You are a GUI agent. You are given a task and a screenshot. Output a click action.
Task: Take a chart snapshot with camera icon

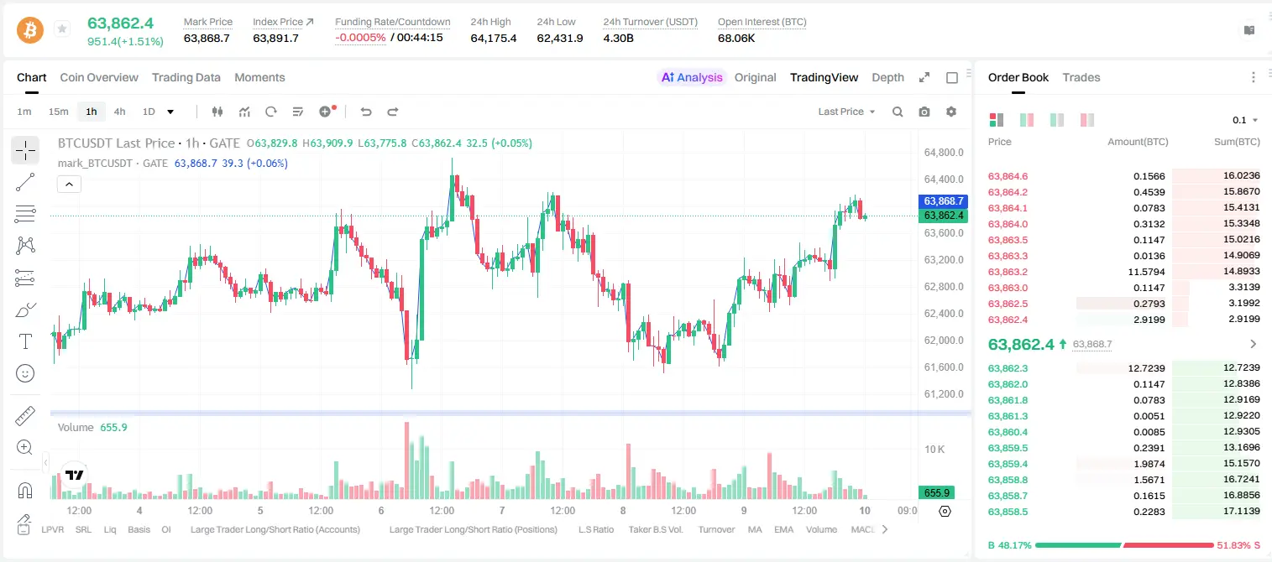pyautogui.click(x=924, y=112)
